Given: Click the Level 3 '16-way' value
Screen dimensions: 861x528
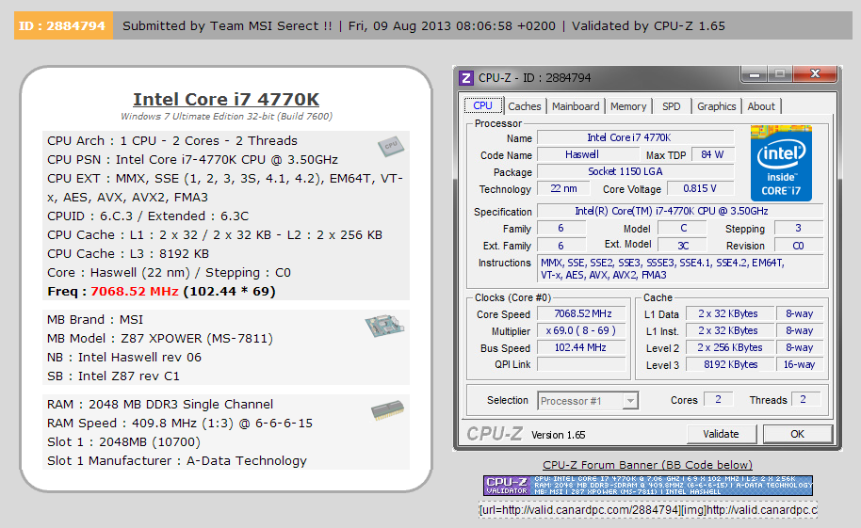Looking at the screenshot, I should coord(800,365).
